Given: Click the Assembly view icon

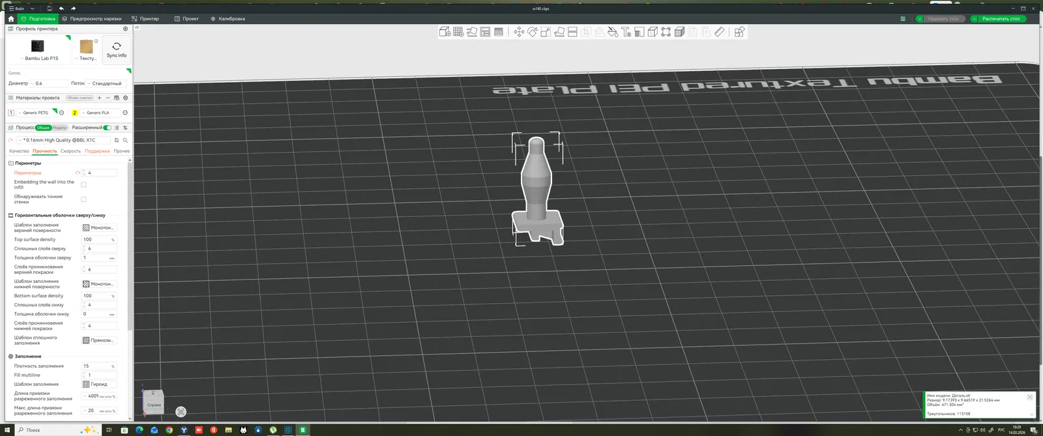Looking at the screenshot, I should click(x=739, y=31).
